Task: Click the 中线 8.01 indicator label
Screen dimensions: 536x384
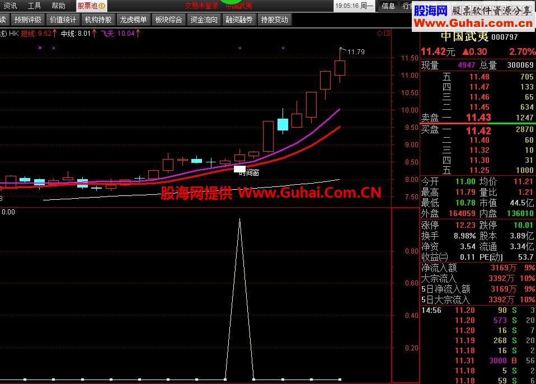Action: coord(79,34)
